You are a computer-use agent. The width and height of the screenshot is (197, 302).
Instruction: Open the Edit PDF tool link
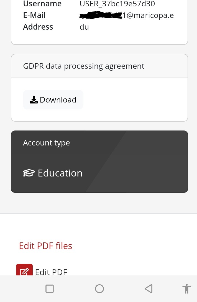point(51,272)
